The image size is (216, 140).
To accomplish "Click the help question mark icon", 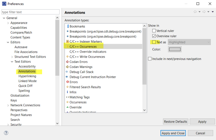I will 6,133.
